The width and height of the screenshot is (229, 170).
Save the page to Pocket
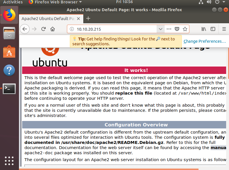click(x=177, y=29)
